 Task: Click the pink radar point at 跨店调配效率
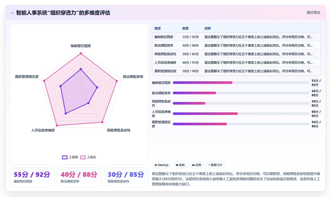[117, 81]
